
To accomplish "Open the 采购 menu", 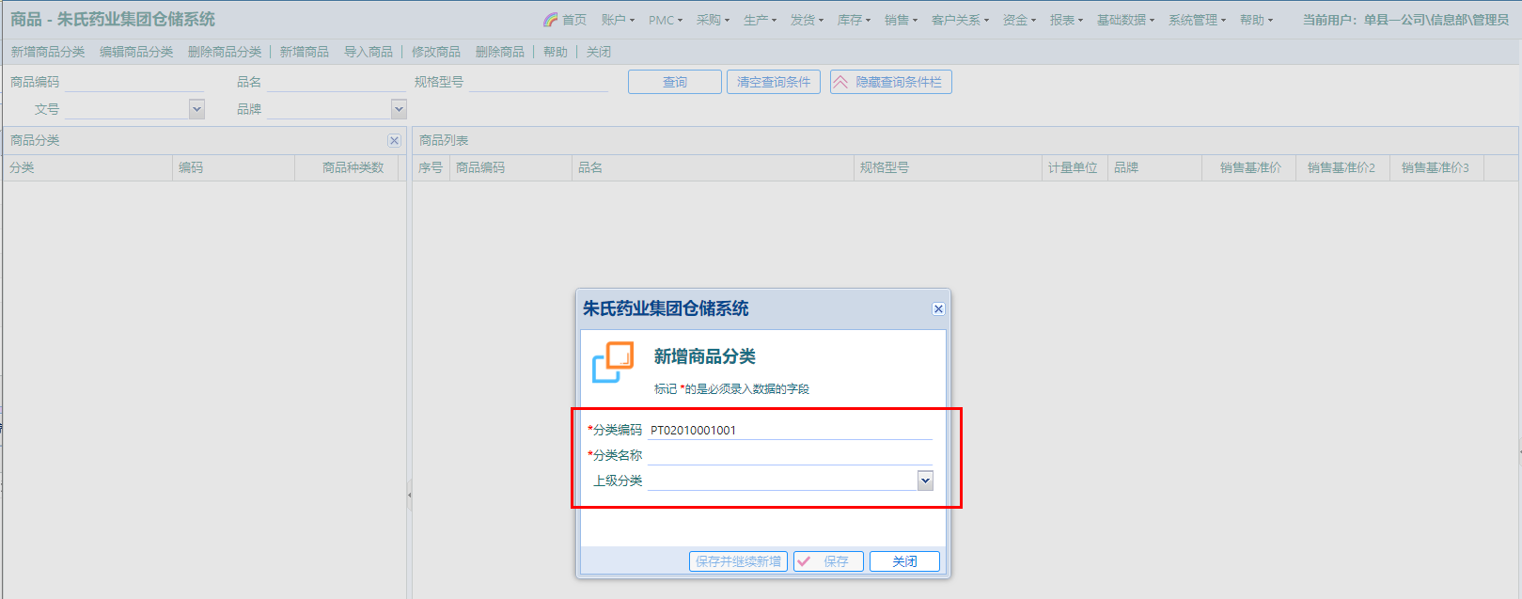I will coord(712,20).
